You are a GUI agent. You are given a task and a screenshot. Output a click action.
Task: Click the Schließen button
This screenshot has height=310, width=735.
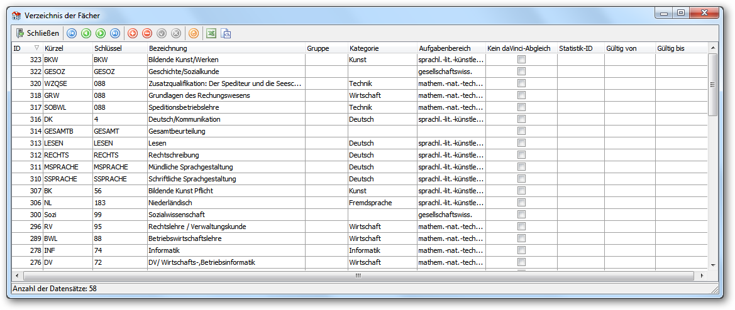coord(38,33)
